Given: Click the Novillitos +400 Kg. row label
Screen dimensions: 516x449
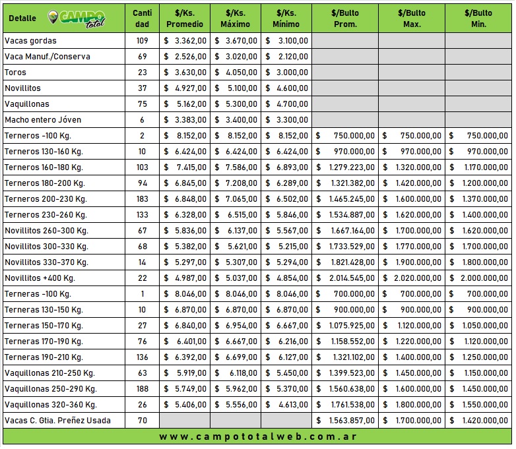Looking at the screenshot, I should 40,278.
